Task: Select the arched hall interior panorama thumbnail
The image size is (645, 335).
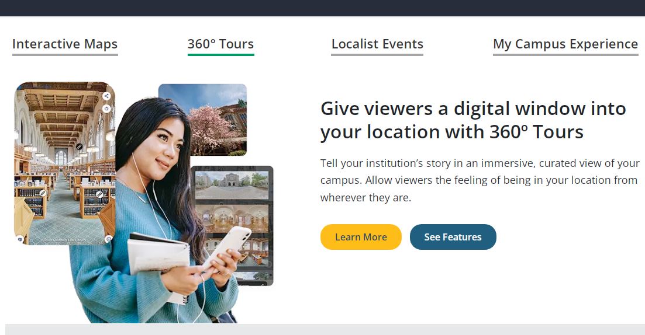Action: pyautogui.click(x=232, y=218)
